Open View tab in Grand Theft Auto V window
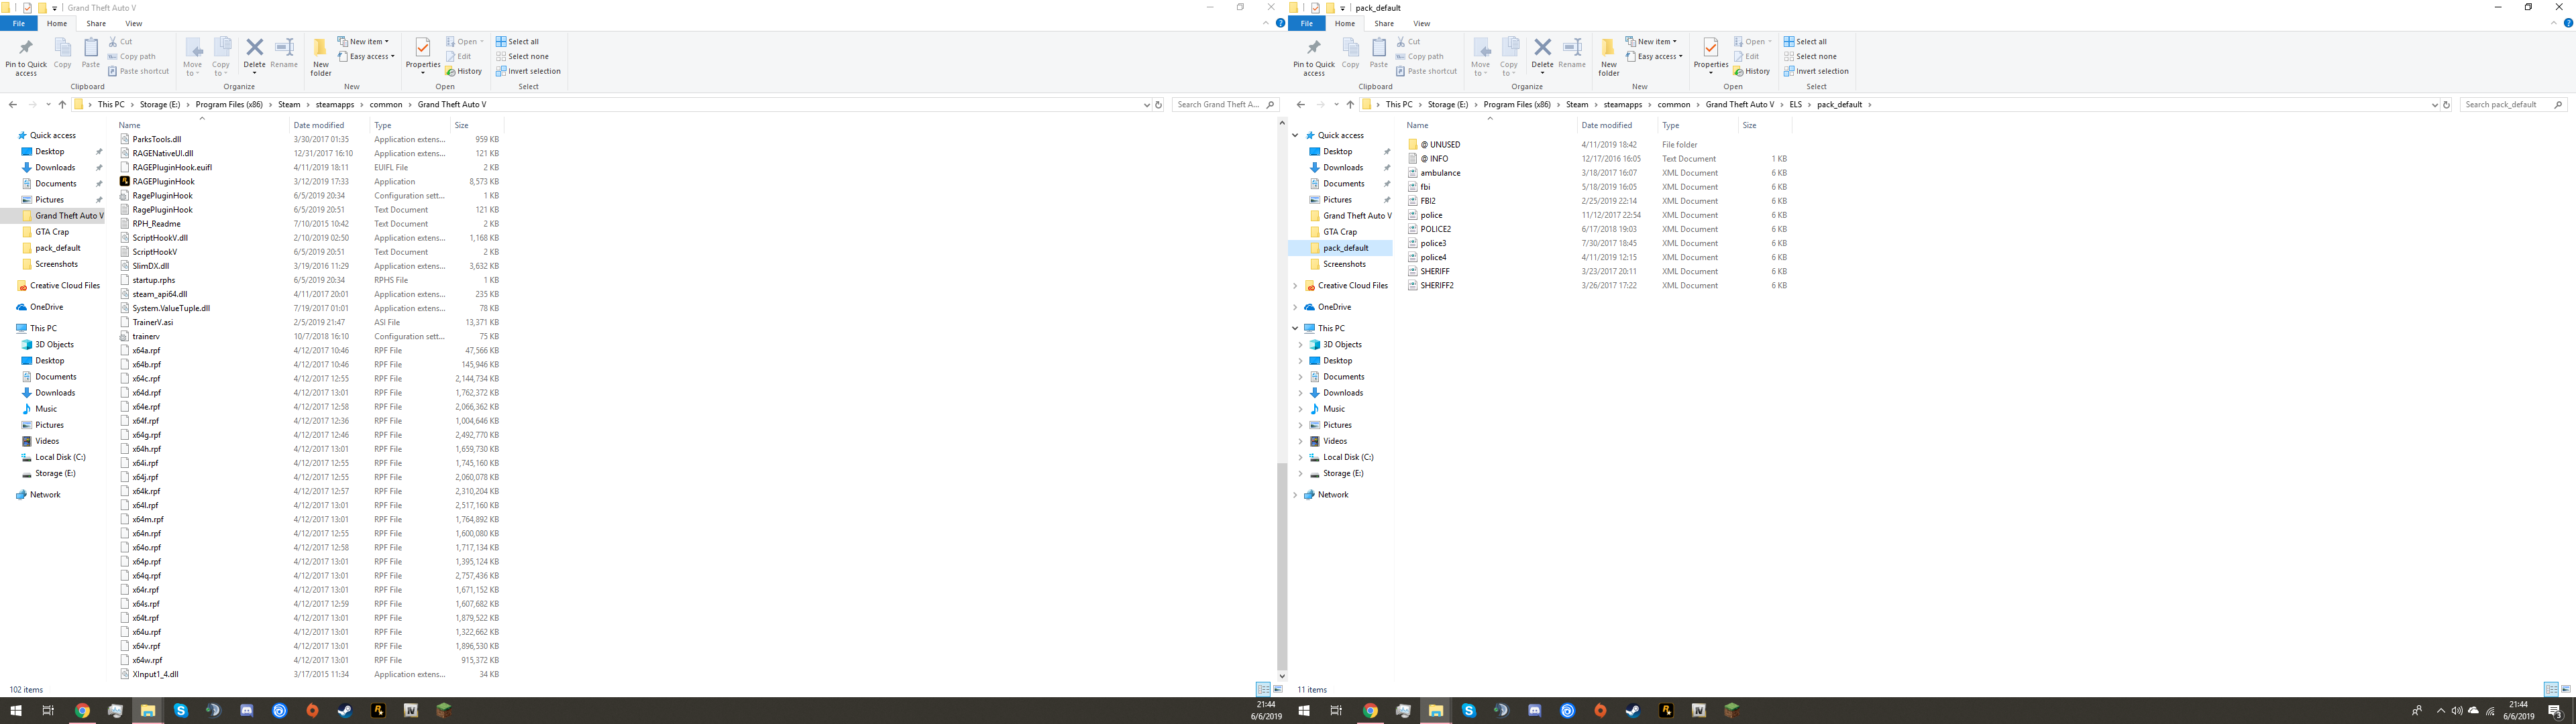The height and width of the screenshot is (724, 2576). pyautogui.click(x=133, y=23)
